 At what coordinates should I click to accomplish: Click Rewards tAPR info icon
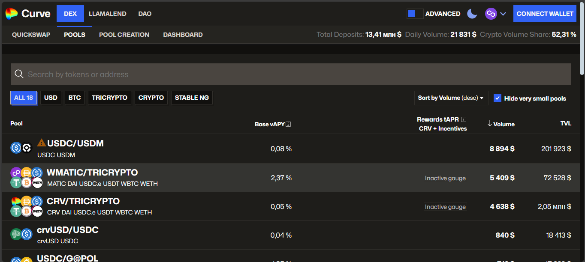[x=463, y=119]
